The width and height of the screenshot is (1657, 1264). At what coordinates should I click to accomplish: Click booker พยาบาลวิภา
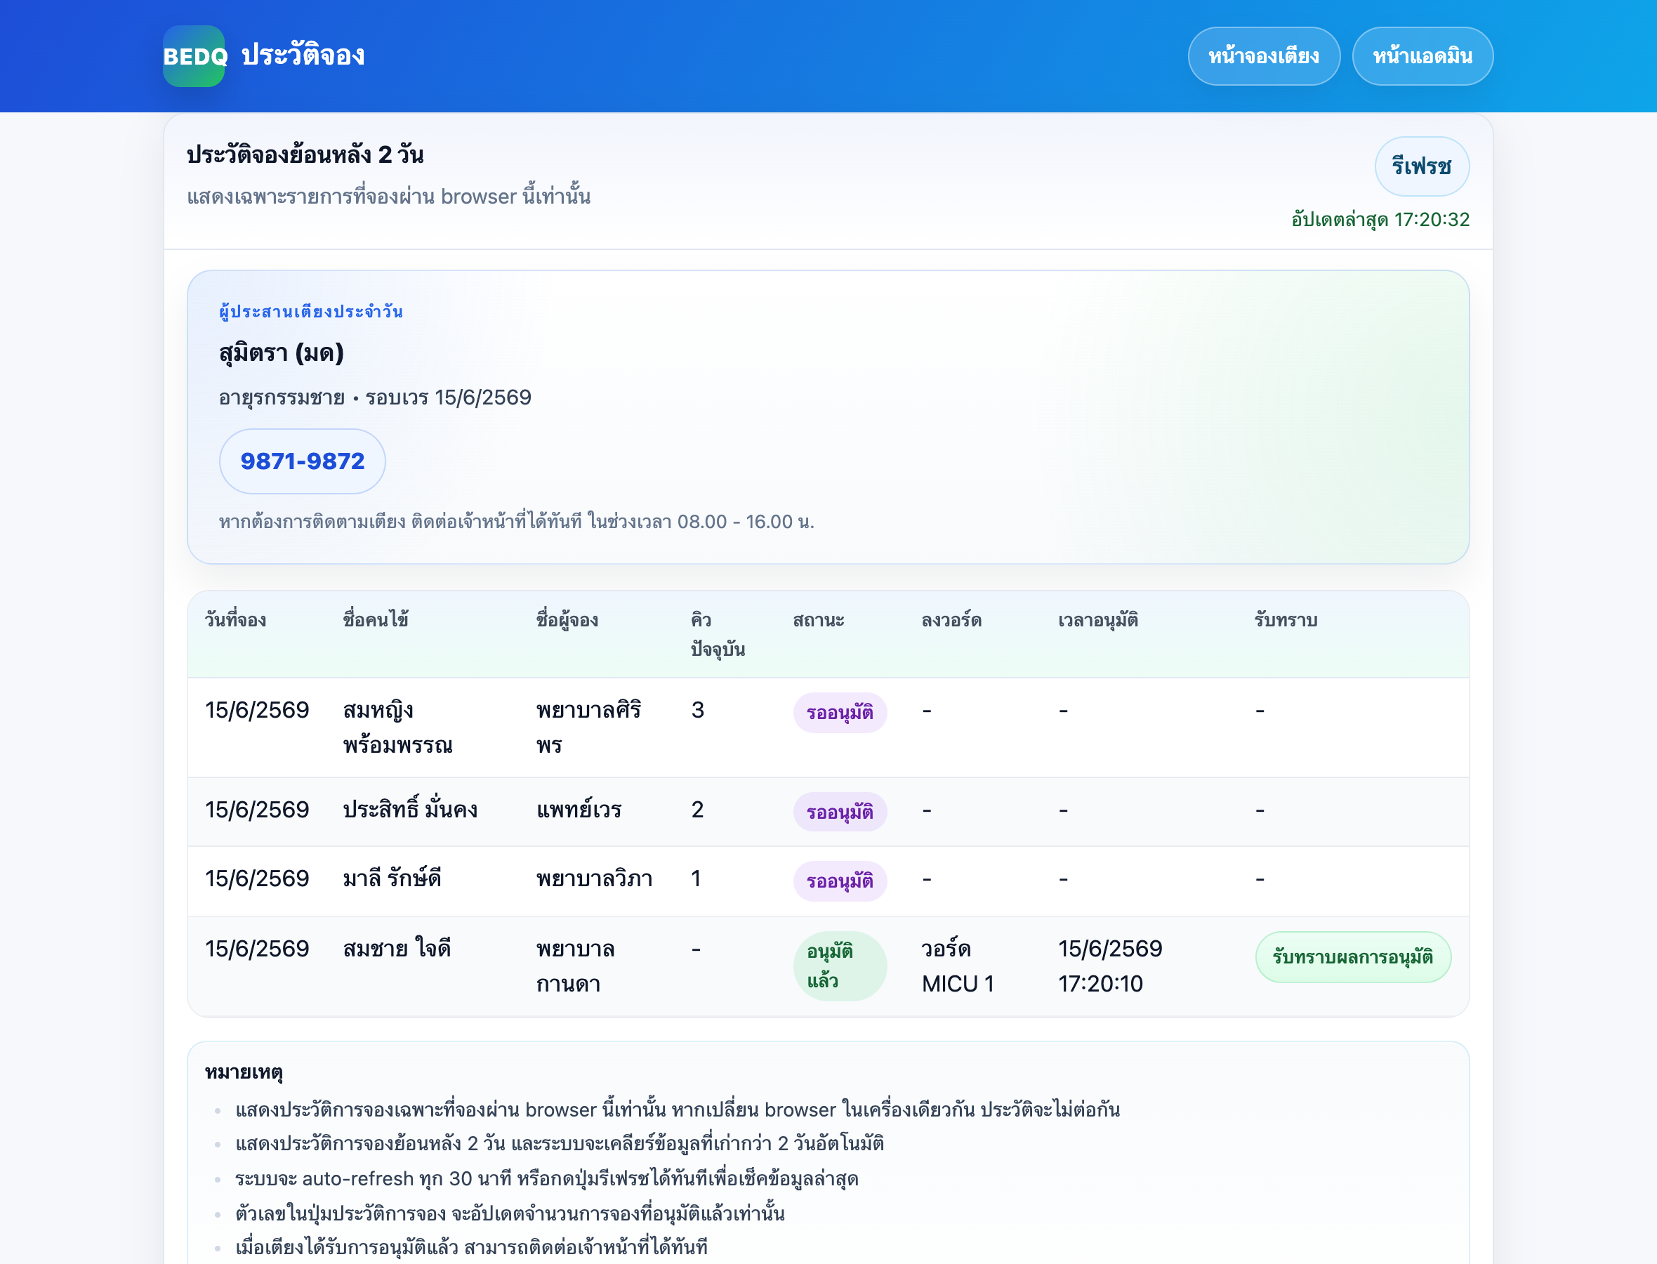pyautogui.click(x=594, y=878)
